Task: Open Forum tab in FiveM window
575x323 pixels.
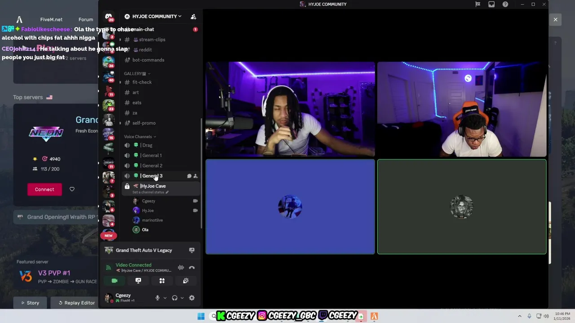Action: [85, 20]
